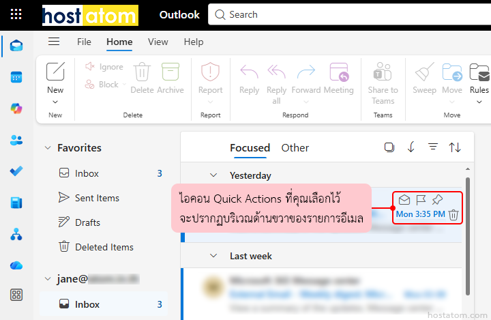Open Calendar from the left sidebar
The height and width of the screenshot is (320, 491).
(16, 77)
